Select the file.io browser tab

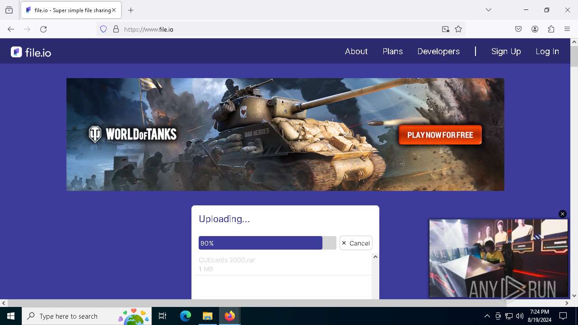[x=71, y=10]
